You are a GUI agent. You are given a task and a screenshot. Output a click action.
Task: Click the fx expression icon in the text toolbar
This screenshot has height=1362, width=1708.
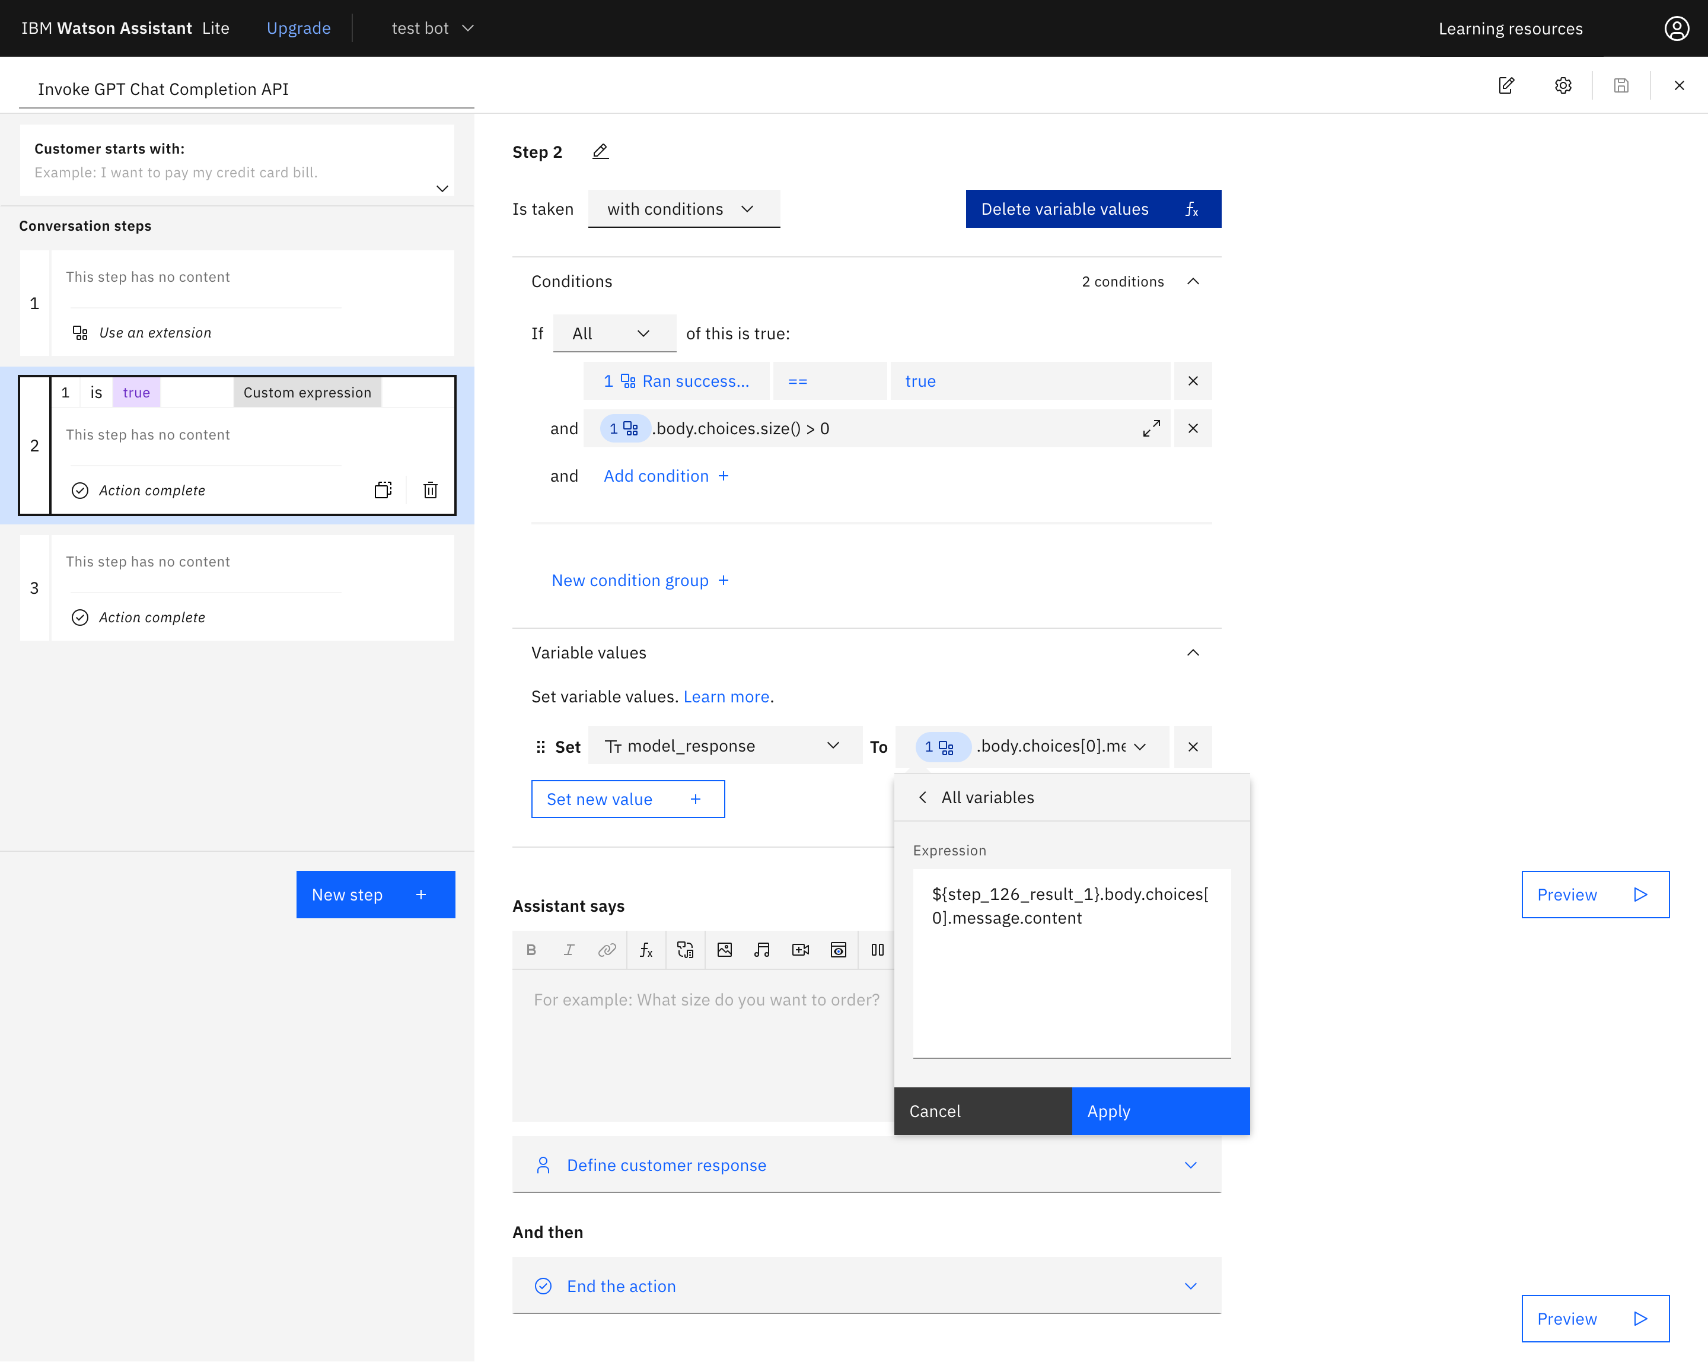tap(646, 950)
